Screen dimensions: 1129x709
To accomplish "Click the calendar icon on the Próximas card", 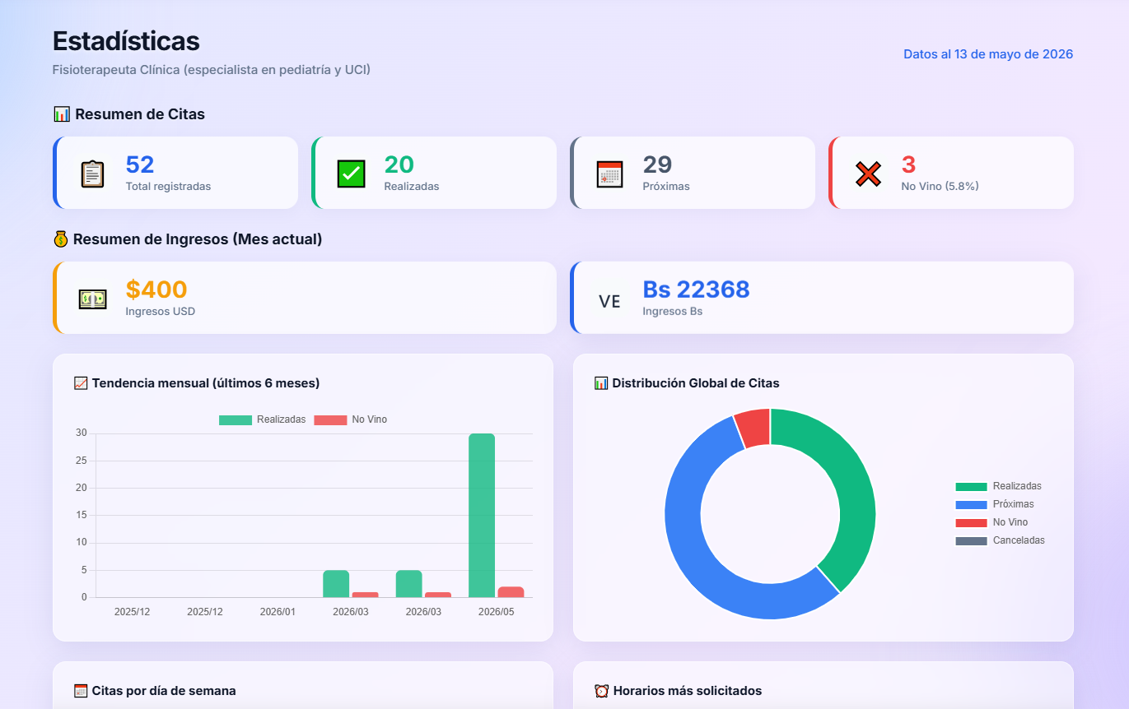I will [x=609, y=174].
